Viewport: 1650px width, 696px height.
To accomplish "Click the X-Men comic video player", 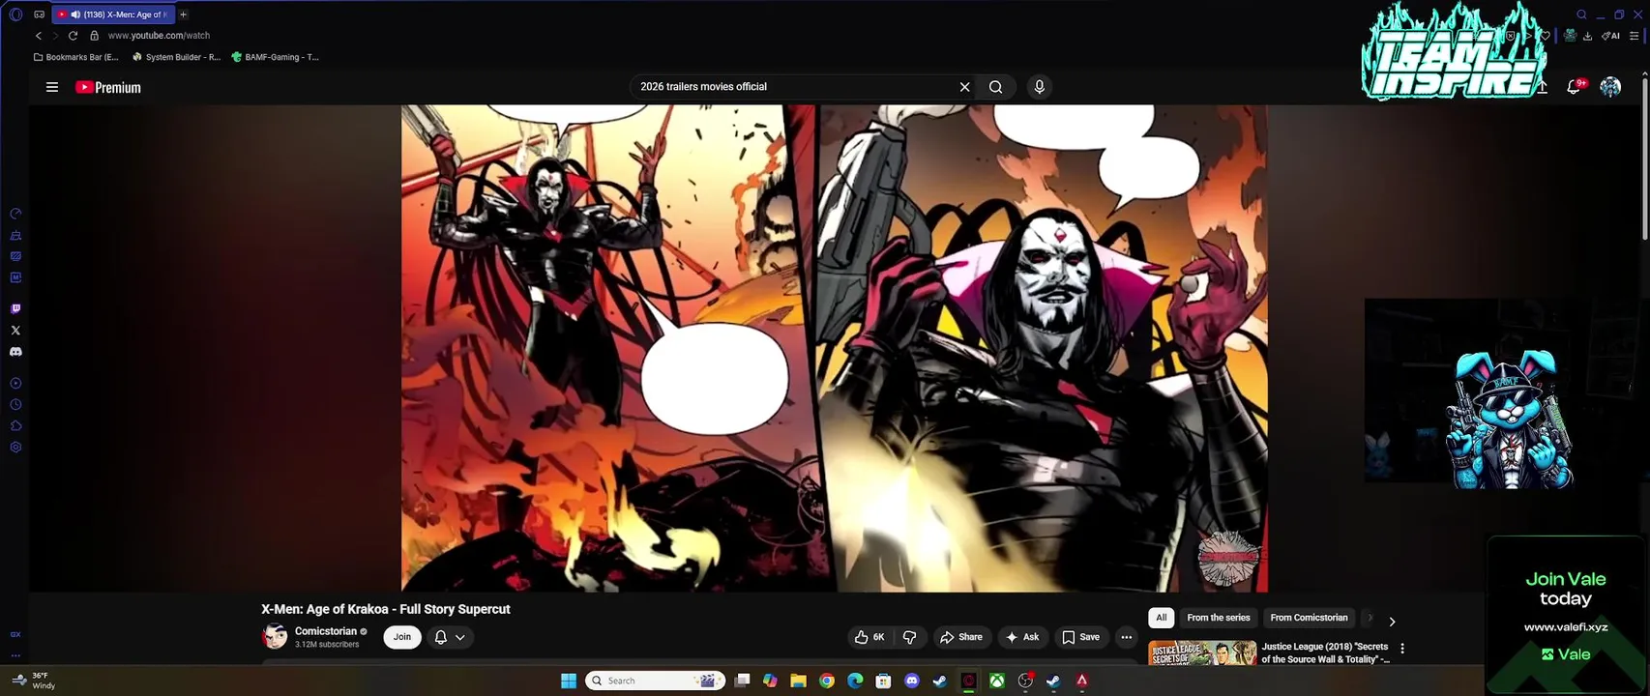I will coord(834,348).
